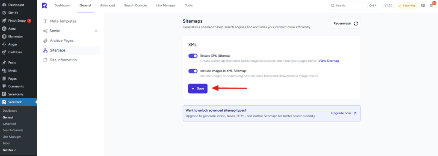Click the Meta Templates T icon
The image size is (438, 156).
45,21
